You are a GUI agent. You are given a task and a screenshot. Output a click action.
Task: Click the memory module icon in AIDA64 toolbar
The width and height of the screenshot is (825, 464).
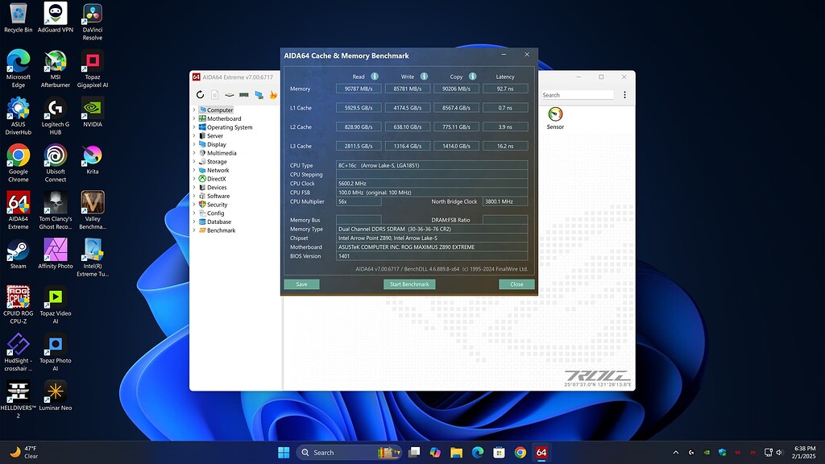244,95
